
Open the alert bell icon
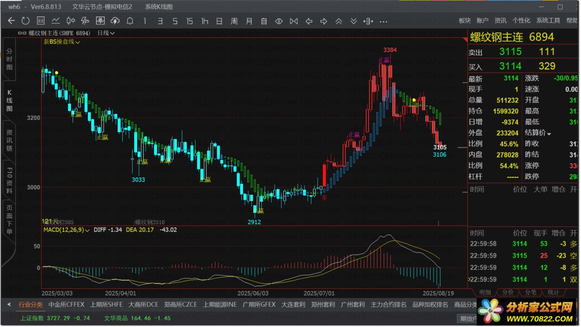click(x=130, y=21)
